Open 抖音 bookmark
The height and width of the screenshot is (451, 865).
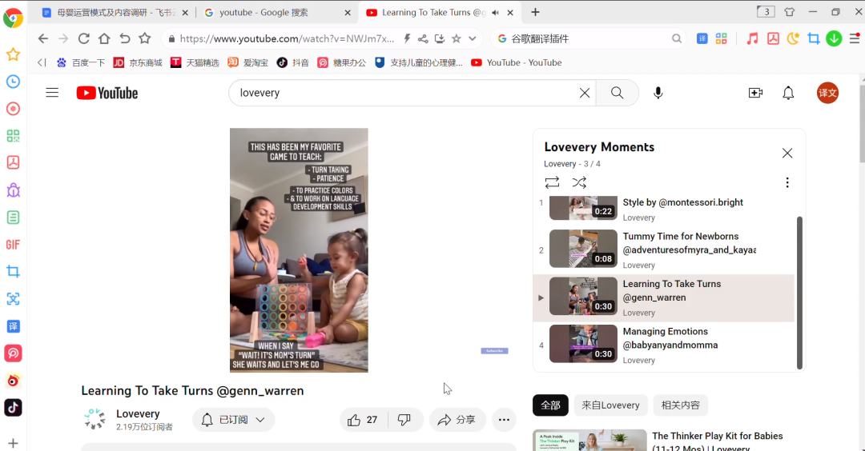(293, 63)
